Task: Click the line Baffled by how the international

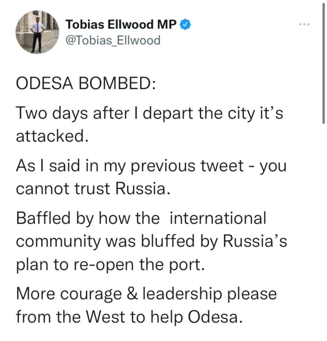Action: tap(141, 218)
